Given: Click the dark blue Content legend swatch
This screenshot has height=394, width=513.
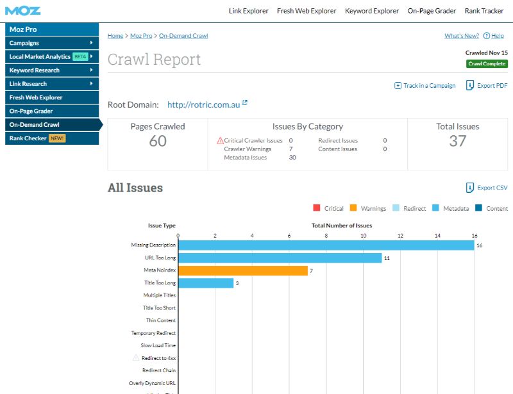Looking at the screenshot, I should pyautogui.click(x=478, y=208).
